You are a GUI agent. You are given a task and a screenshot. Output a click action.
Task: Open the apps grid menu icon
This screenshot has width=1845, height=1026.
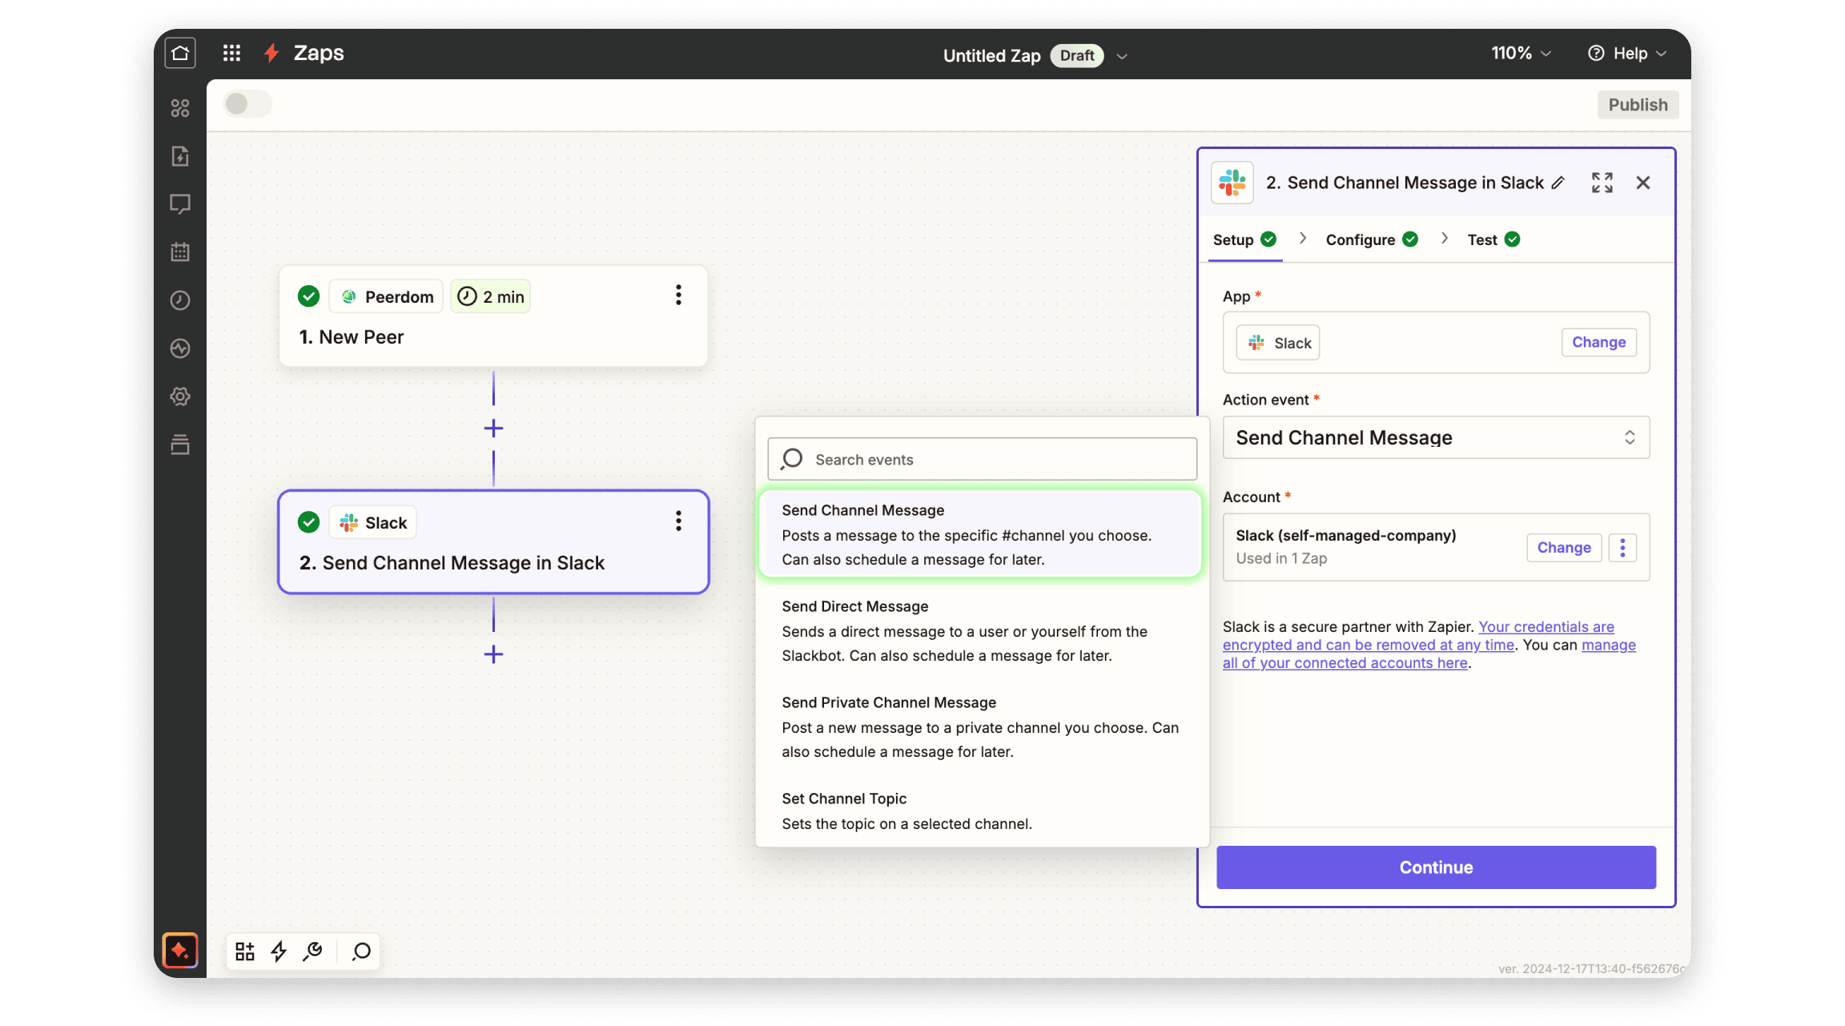coord(231,53)
